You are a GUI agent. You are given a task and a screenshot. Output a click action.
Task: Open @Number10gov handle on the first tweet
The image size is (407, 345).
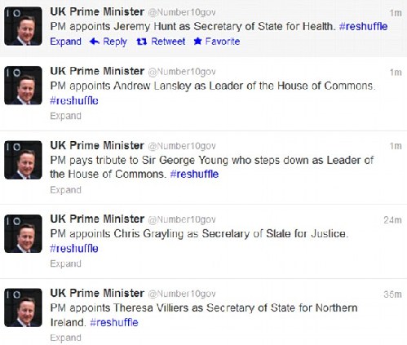pos(182,12)
